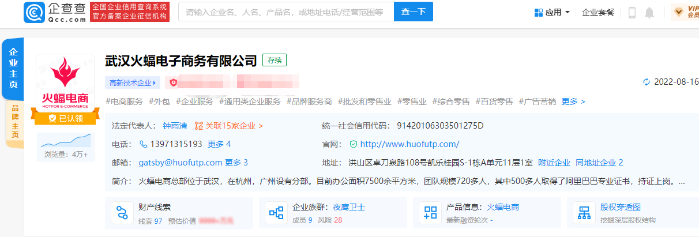Click the Qcc.com logo icon
Screen dimensions: 699x237
(x=34, y=12)
